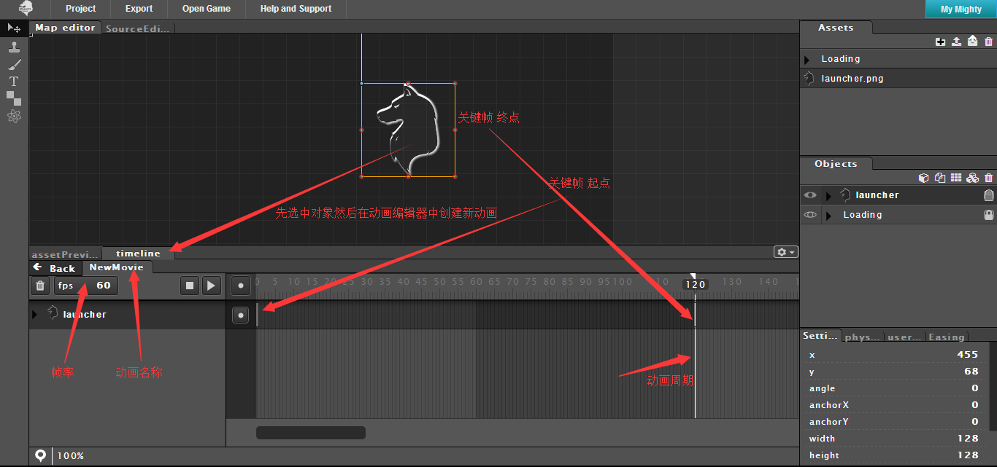Toggle lock on the launcher object
Viewport: 997px width, 467px height.
pos(989,195)
